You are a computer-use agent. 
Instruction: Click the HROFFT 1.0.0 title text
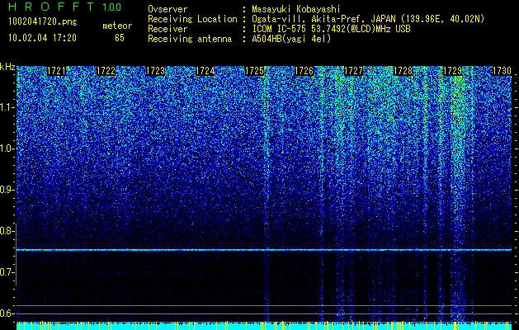(64, 7)
